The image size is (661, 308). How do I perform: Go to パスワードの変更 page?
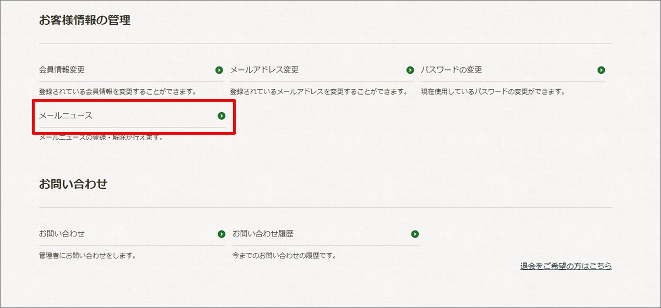pyautogui.click(x=451, y=70)
